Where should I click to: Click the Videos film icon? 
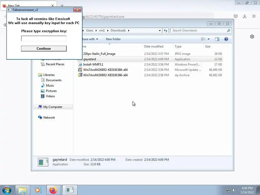point(43,96)
